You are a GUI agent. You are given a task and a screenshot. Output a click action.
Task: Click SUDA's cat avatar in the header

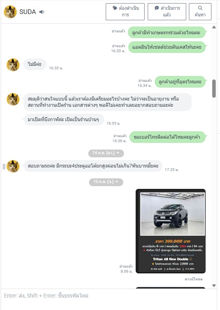click(x=10, y=12)
